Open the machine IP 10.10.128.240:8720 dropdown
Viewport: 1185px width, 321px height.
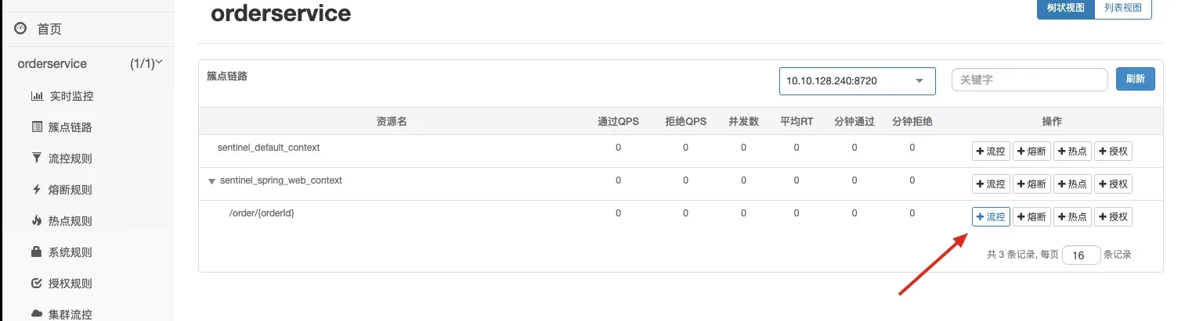click(x=857, y=80)
